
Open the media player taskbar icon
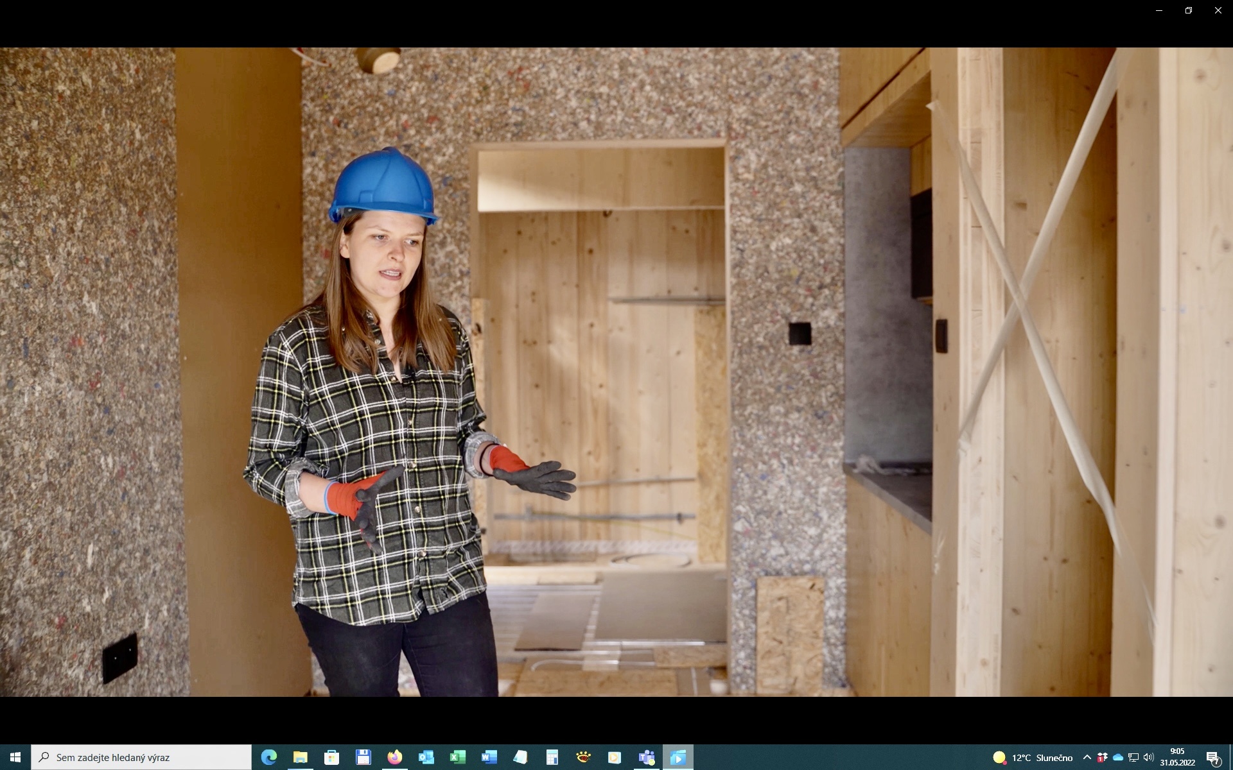click(x=615, y=757)
